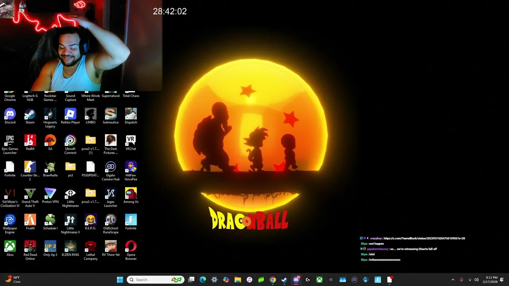Select the Counter-Strike 2 icon
509x286 pixels.
pyautogui.click(x=30, y=171)
